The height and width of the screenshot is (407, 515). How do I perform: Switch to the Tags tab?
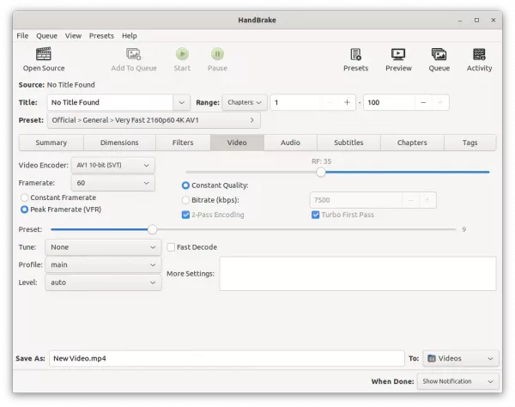pyautogui.click(x=470, y=143)
